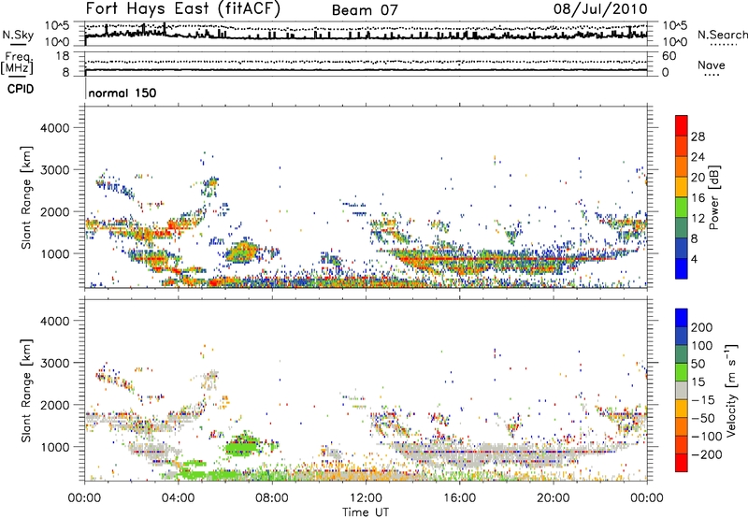
Task: Click '3000' on the velocity panel range axis
Action: pos(55,363)
